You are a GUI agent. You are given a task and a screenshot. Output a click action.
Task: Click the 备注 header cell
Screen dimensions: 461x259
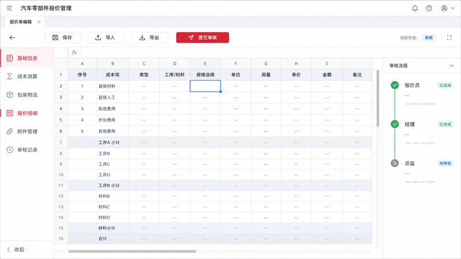click(357, 75)
